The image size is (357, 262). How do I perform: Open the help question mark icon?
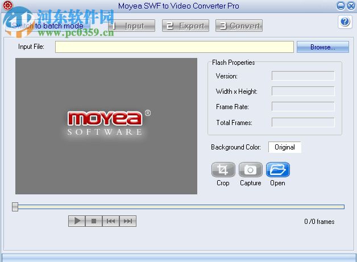[345, 22]
